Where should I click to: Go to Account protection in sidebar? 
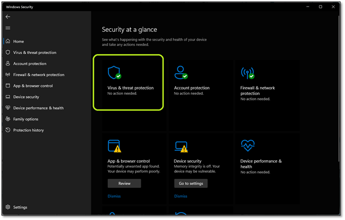pos(30,64)
